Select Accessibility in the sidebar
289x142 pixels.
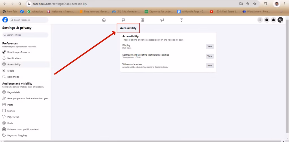tap(26, 65)
